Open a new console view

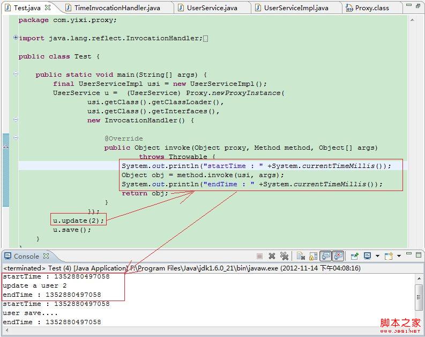(x=389, y=256)
